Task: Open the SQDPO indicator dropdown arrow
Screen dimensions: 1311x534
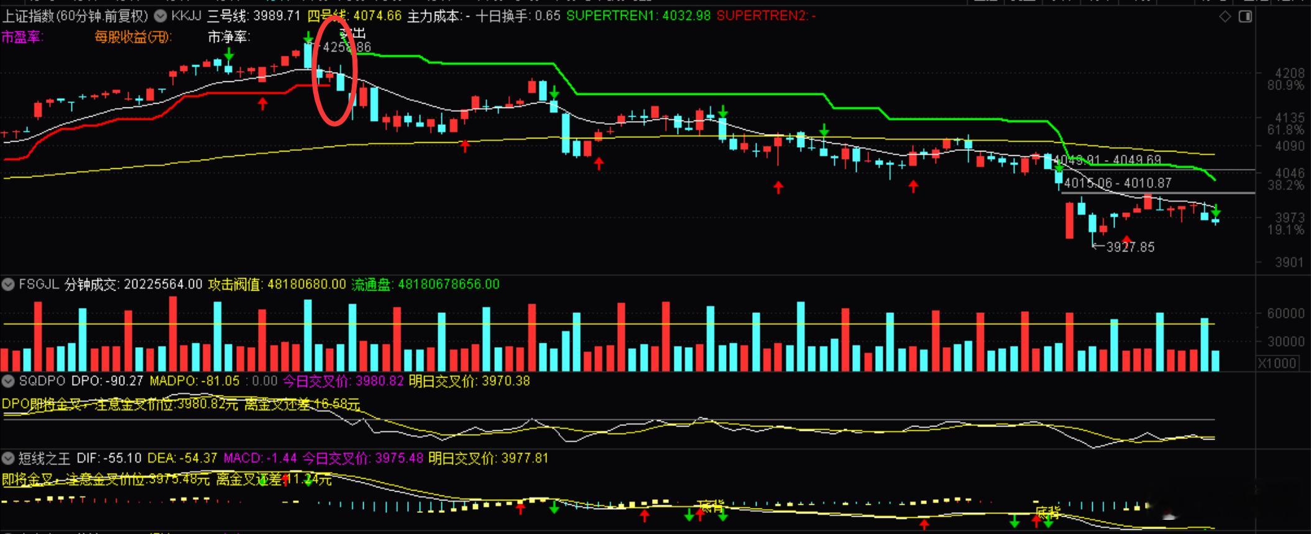Action: point(8,381)
